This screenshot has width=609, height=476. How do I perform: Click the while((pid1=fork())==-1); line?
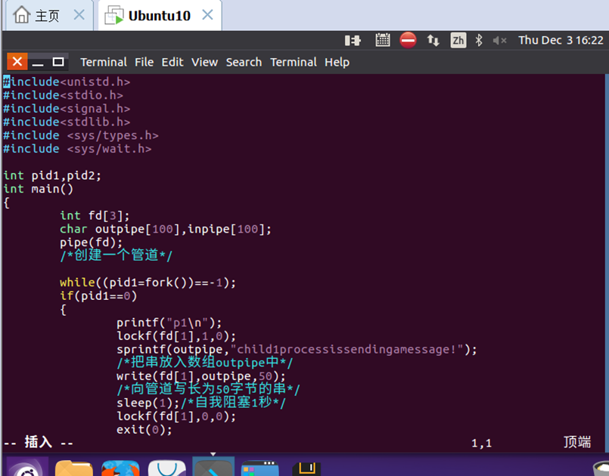148,283
